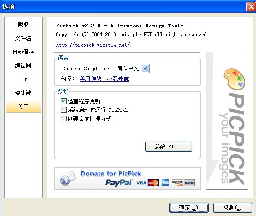256x216 pixels.
Task: Click the Discover card icon
Action: pyautogui.click(x=177, y=183)
